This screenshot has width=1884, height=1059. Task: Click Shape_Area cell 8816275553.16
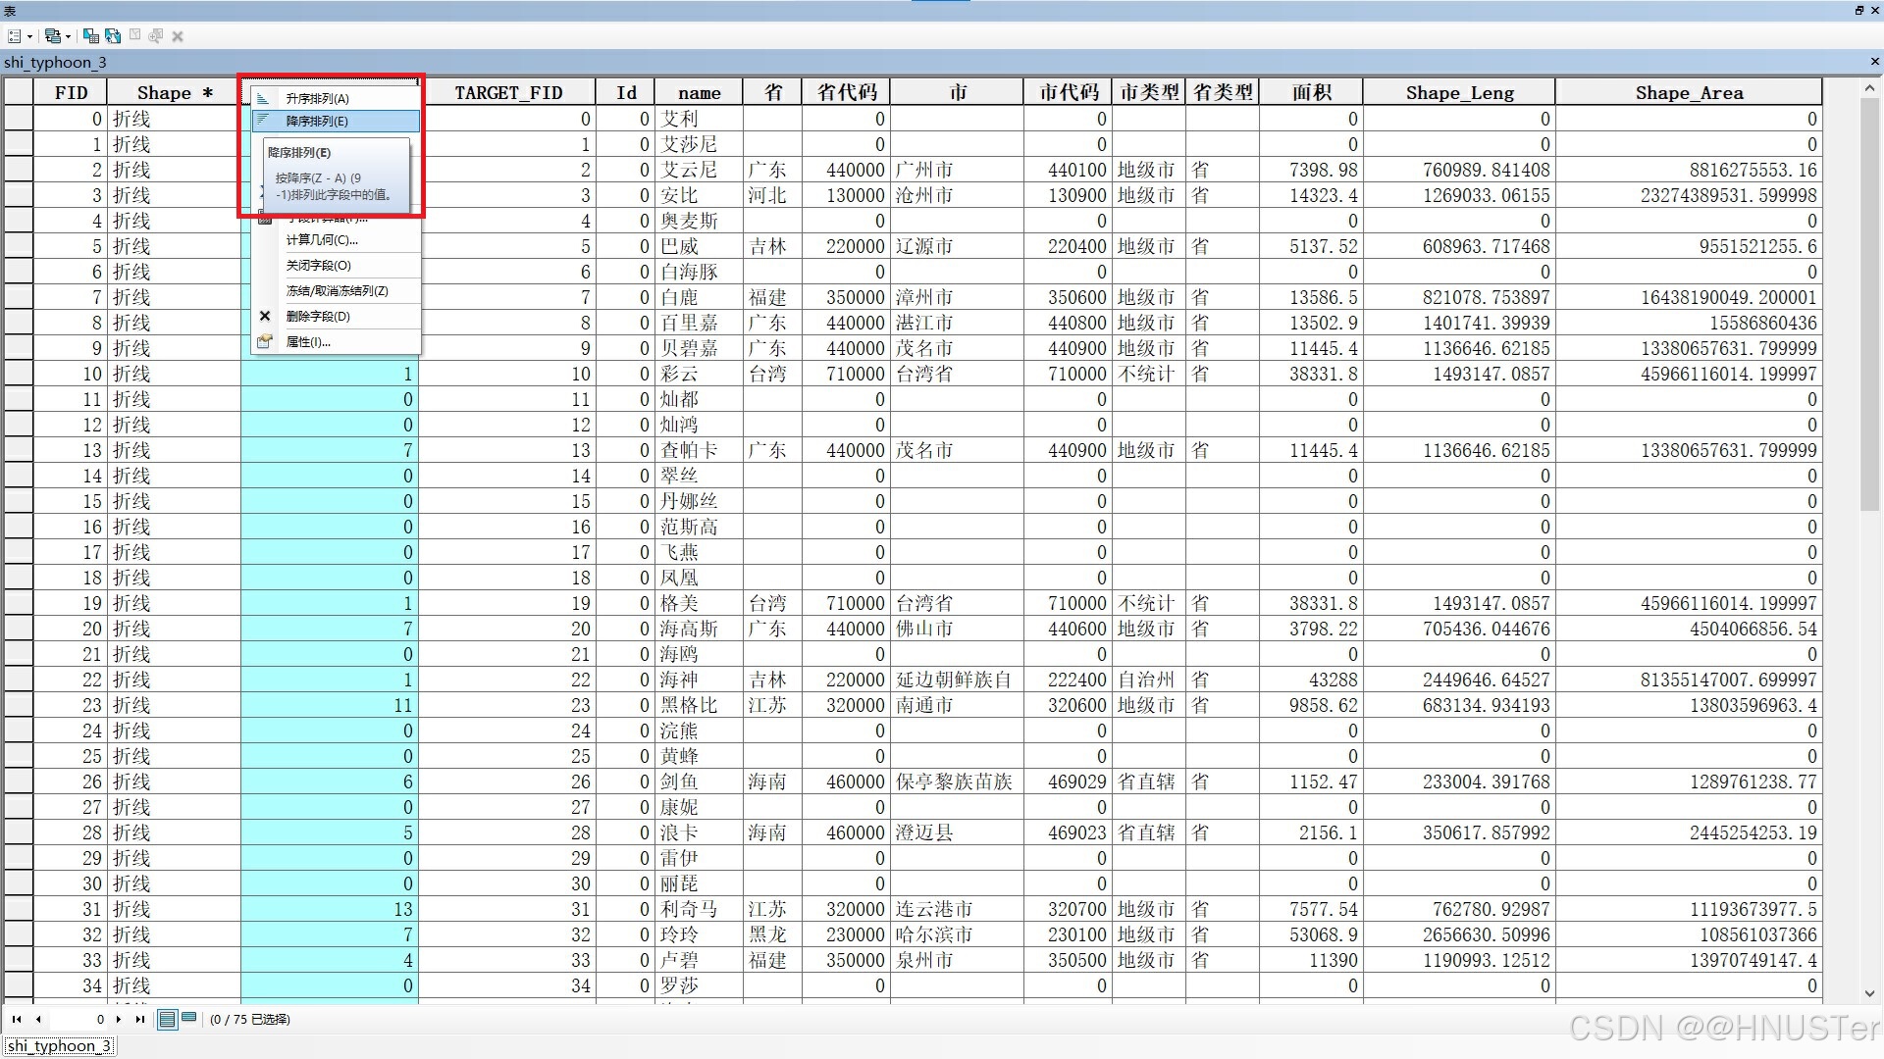pos(1689,170)
